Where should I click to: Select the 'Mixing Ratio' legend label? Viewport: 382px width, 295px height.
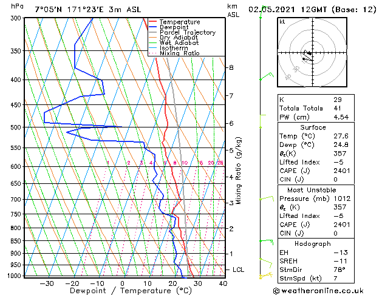180,53
